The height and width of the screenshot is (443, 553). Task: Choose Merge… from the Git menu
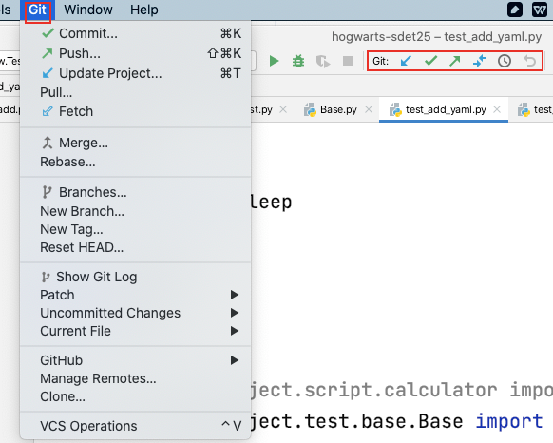pos(136,143)
